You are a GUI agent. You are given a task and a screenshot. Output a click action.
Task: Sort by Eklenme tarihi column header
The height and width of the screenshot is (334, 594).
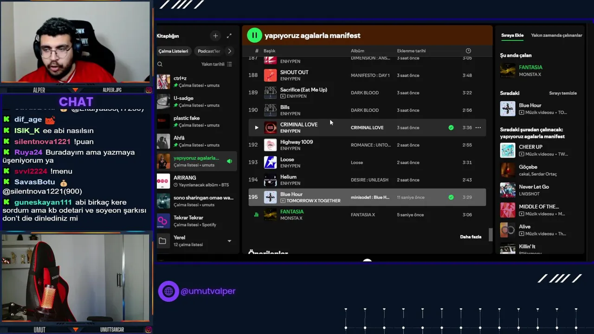coord(411,51)
